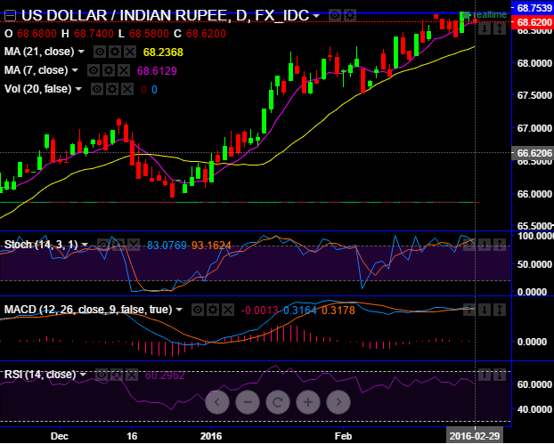This screenshot has width=554, height=444.
Task: Open the US DOLLAR / INDIAN RUPEE title dropdown
Action: point(316,16)
